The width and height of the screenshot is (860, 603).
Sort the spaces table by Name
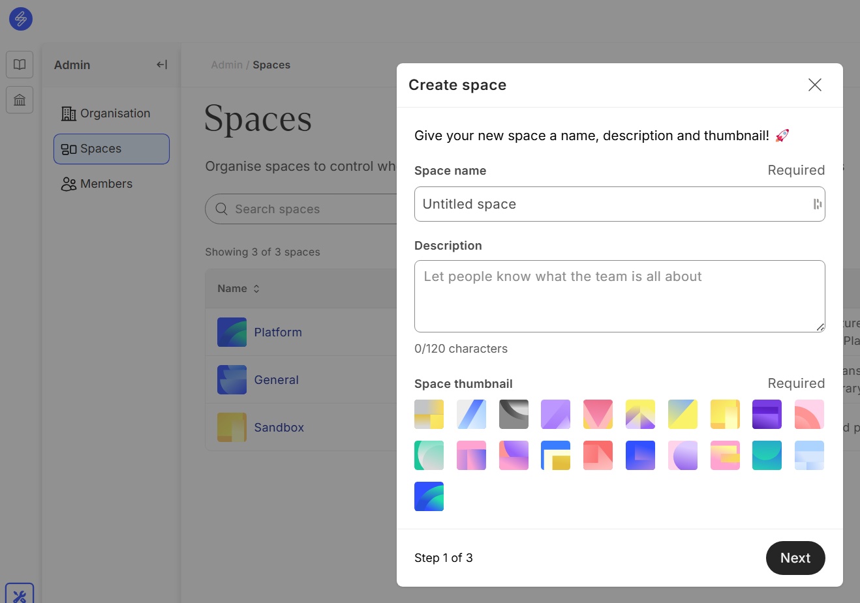coord(238,289)
